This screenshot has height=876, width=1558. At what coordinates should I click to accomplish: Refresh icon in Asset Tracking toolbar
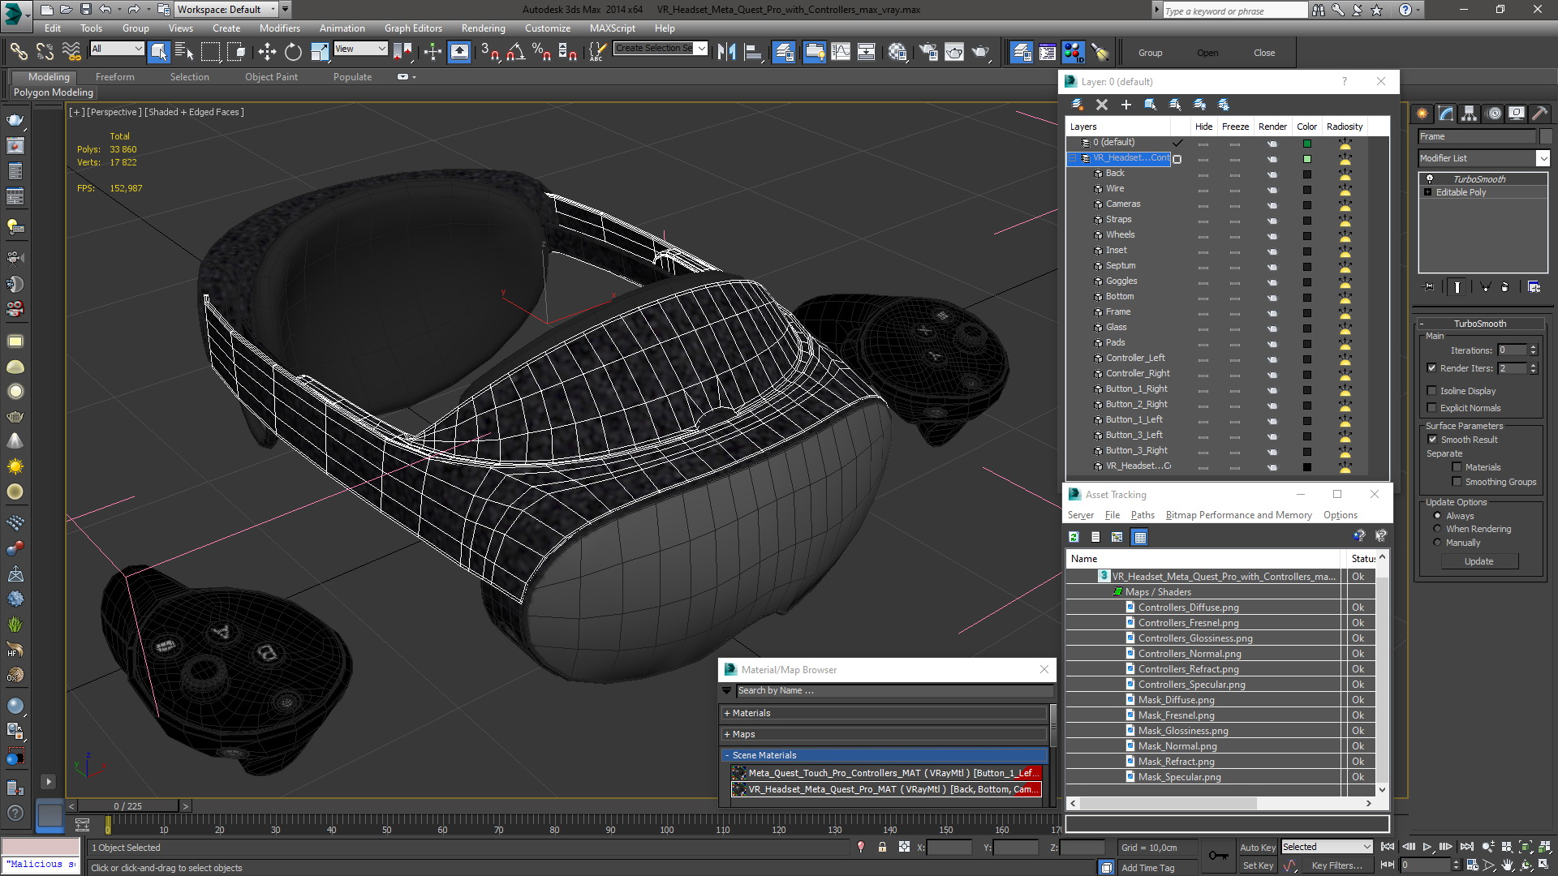pos(1074,537)
